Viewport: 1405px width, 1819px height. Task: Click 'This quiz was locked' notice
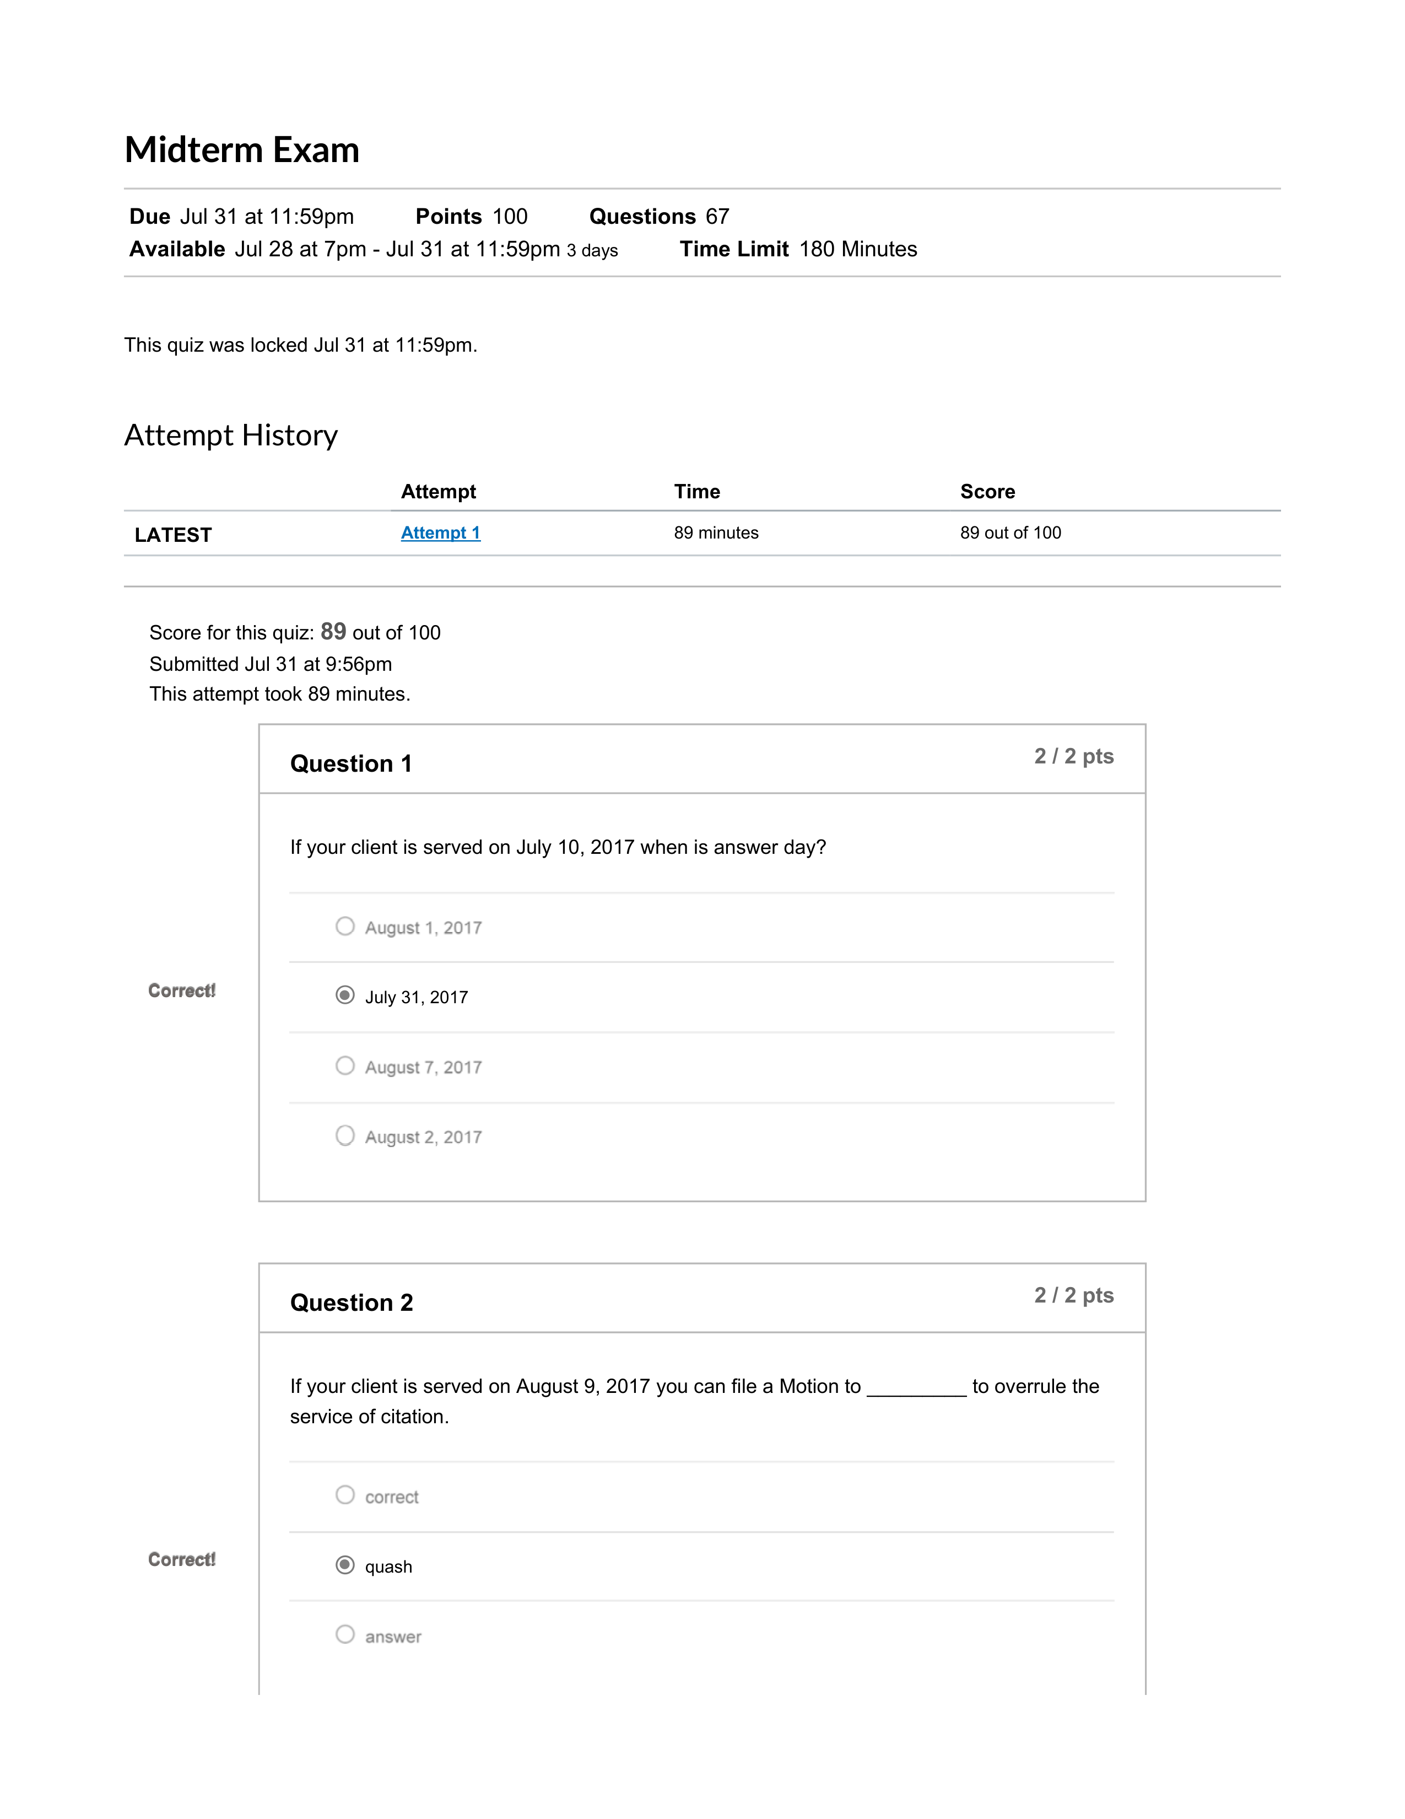pyautogui.click(x=300, y=346)
